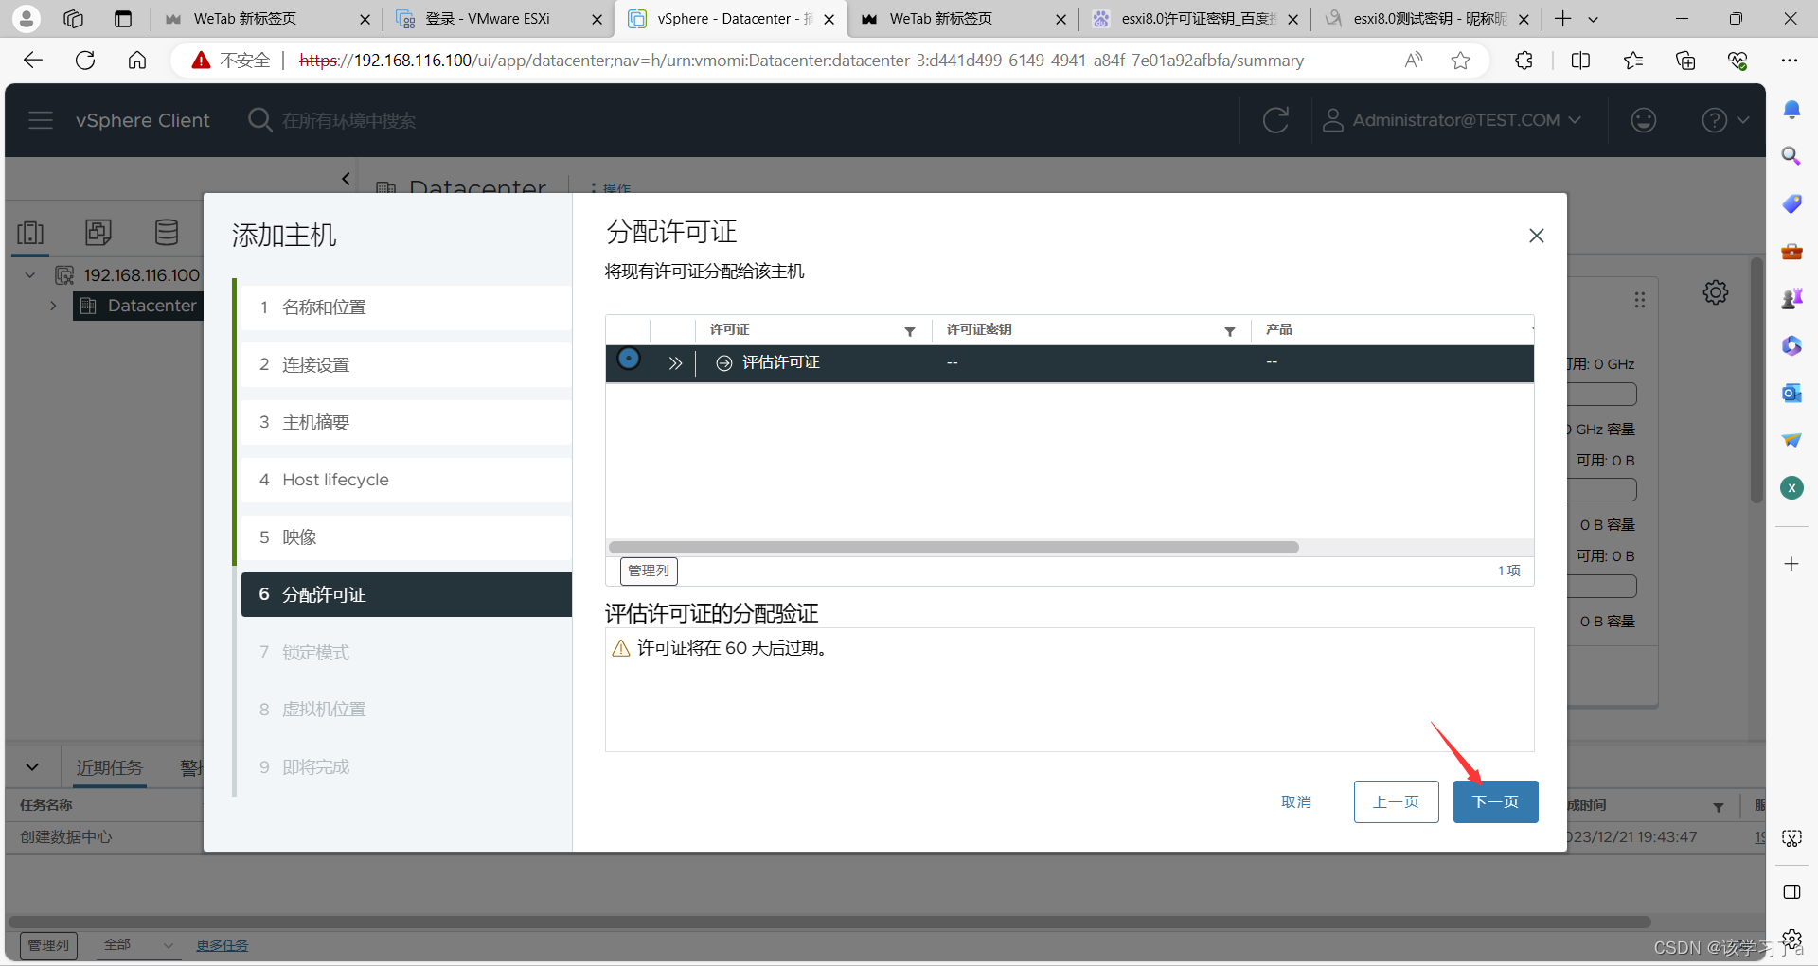Go to wizard step 5 映像
Image resolution: width=1818 pixels, height=966 pixels.
pos(406,537)
